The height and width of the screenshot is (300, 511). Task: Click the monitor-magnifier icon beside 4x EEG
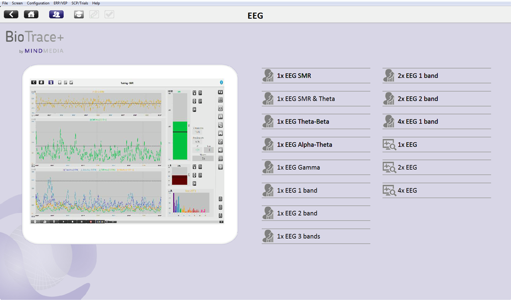tap(389, 190)
